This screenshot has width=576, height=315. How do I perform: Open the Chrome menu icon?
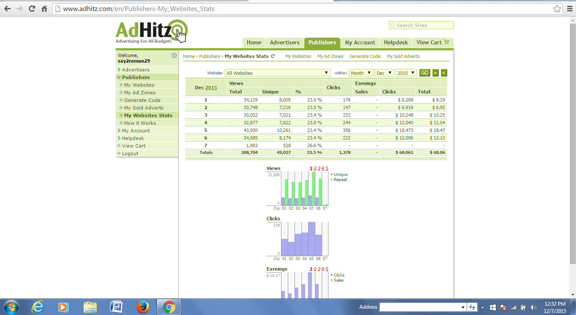coord(569,8)
